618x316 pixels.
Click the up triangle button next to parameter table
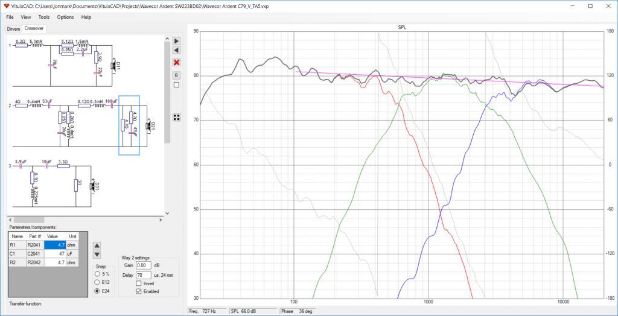97,245
